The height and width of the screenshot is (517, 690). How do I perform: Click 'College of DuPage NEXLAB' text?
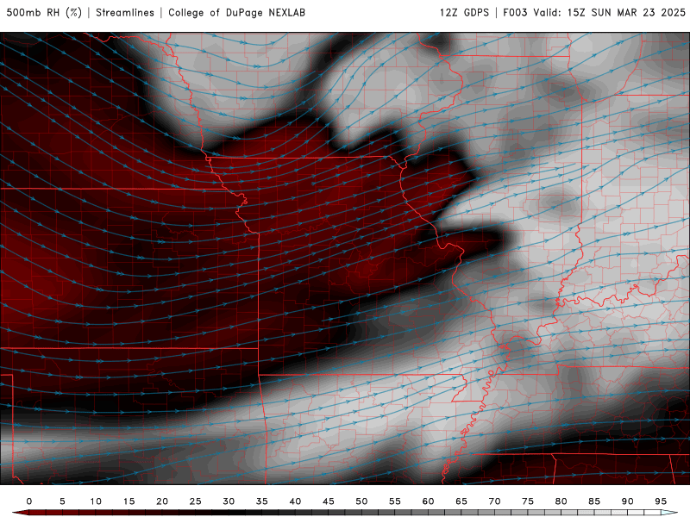click(x=236, y=12)
